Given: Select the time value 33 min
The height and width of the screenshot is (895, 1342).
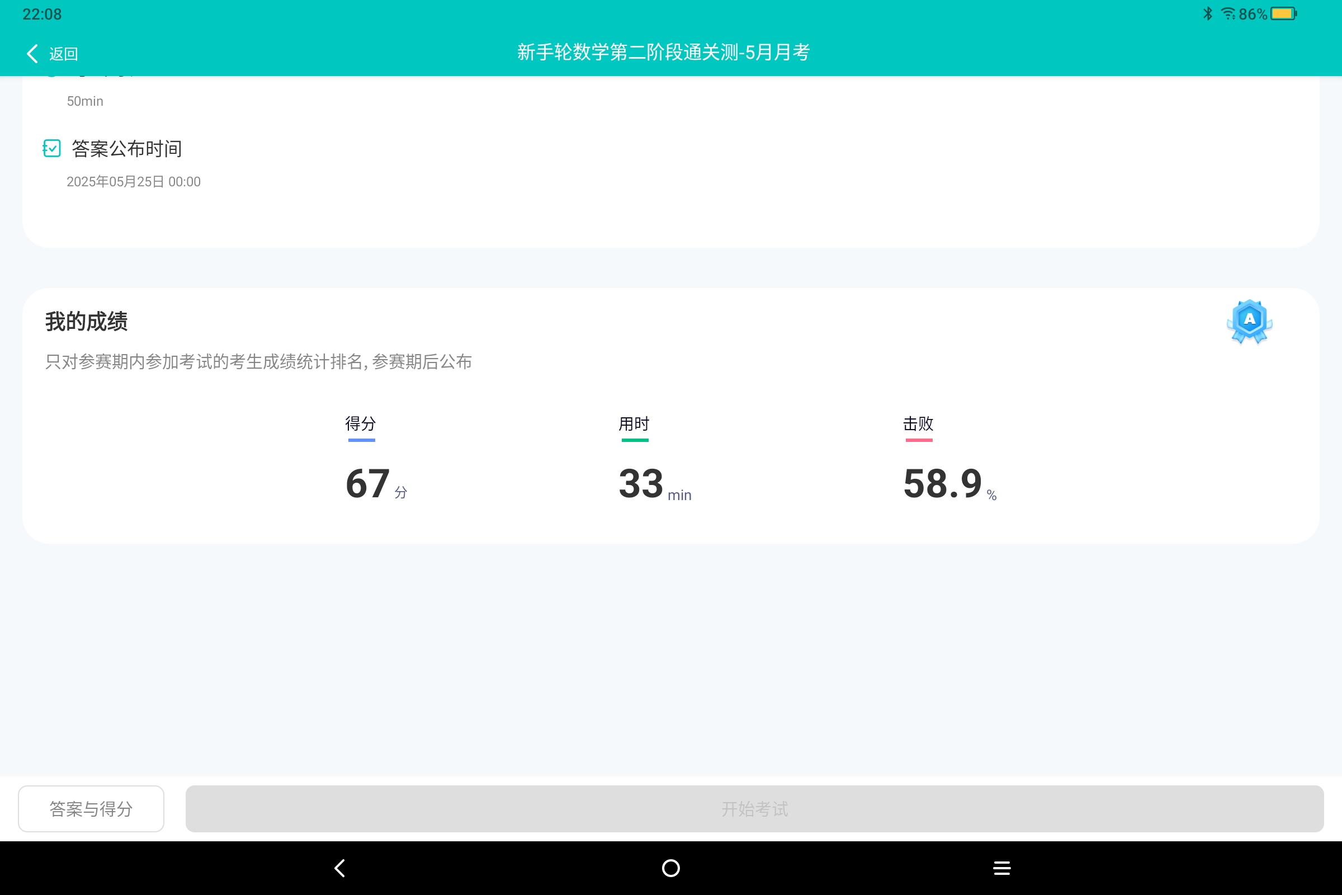Looking at the screenshot, I should pos(655,484).
